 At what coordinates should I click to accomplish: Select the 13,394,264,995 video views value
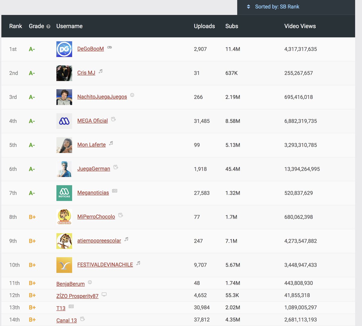click(302, 169)
